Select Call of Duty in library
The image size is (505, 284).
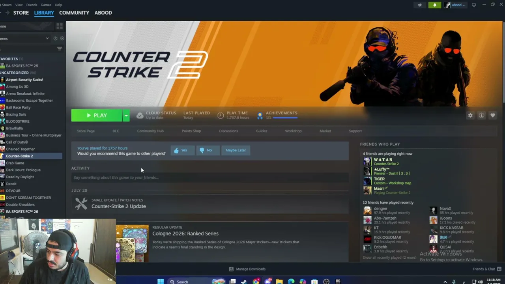[17, 142]
